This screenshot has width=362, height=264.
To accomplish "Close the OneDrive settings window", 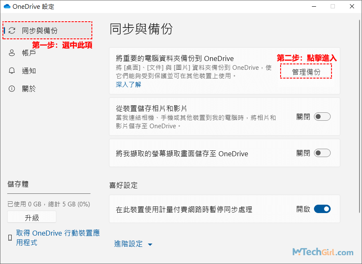I will [352, 6].
